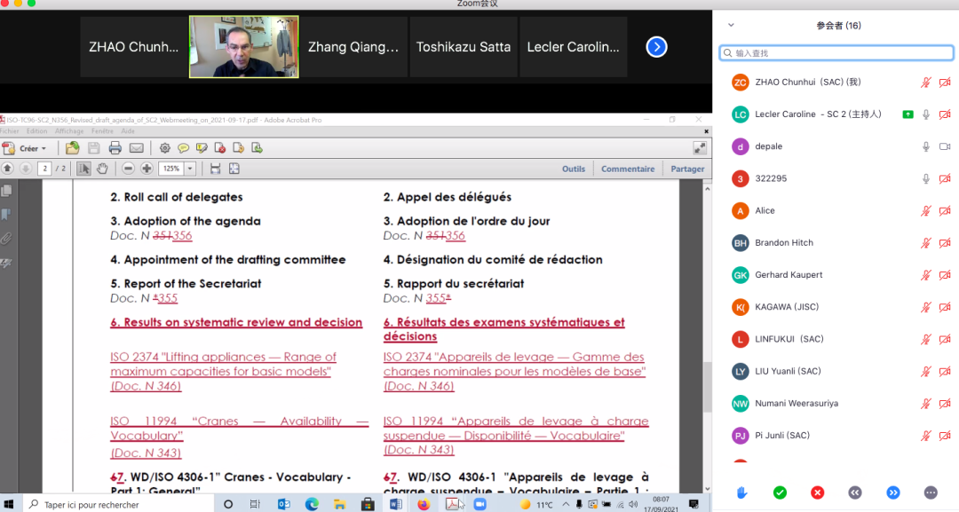Open the 125% zoom level dropdown

(189, 169)
